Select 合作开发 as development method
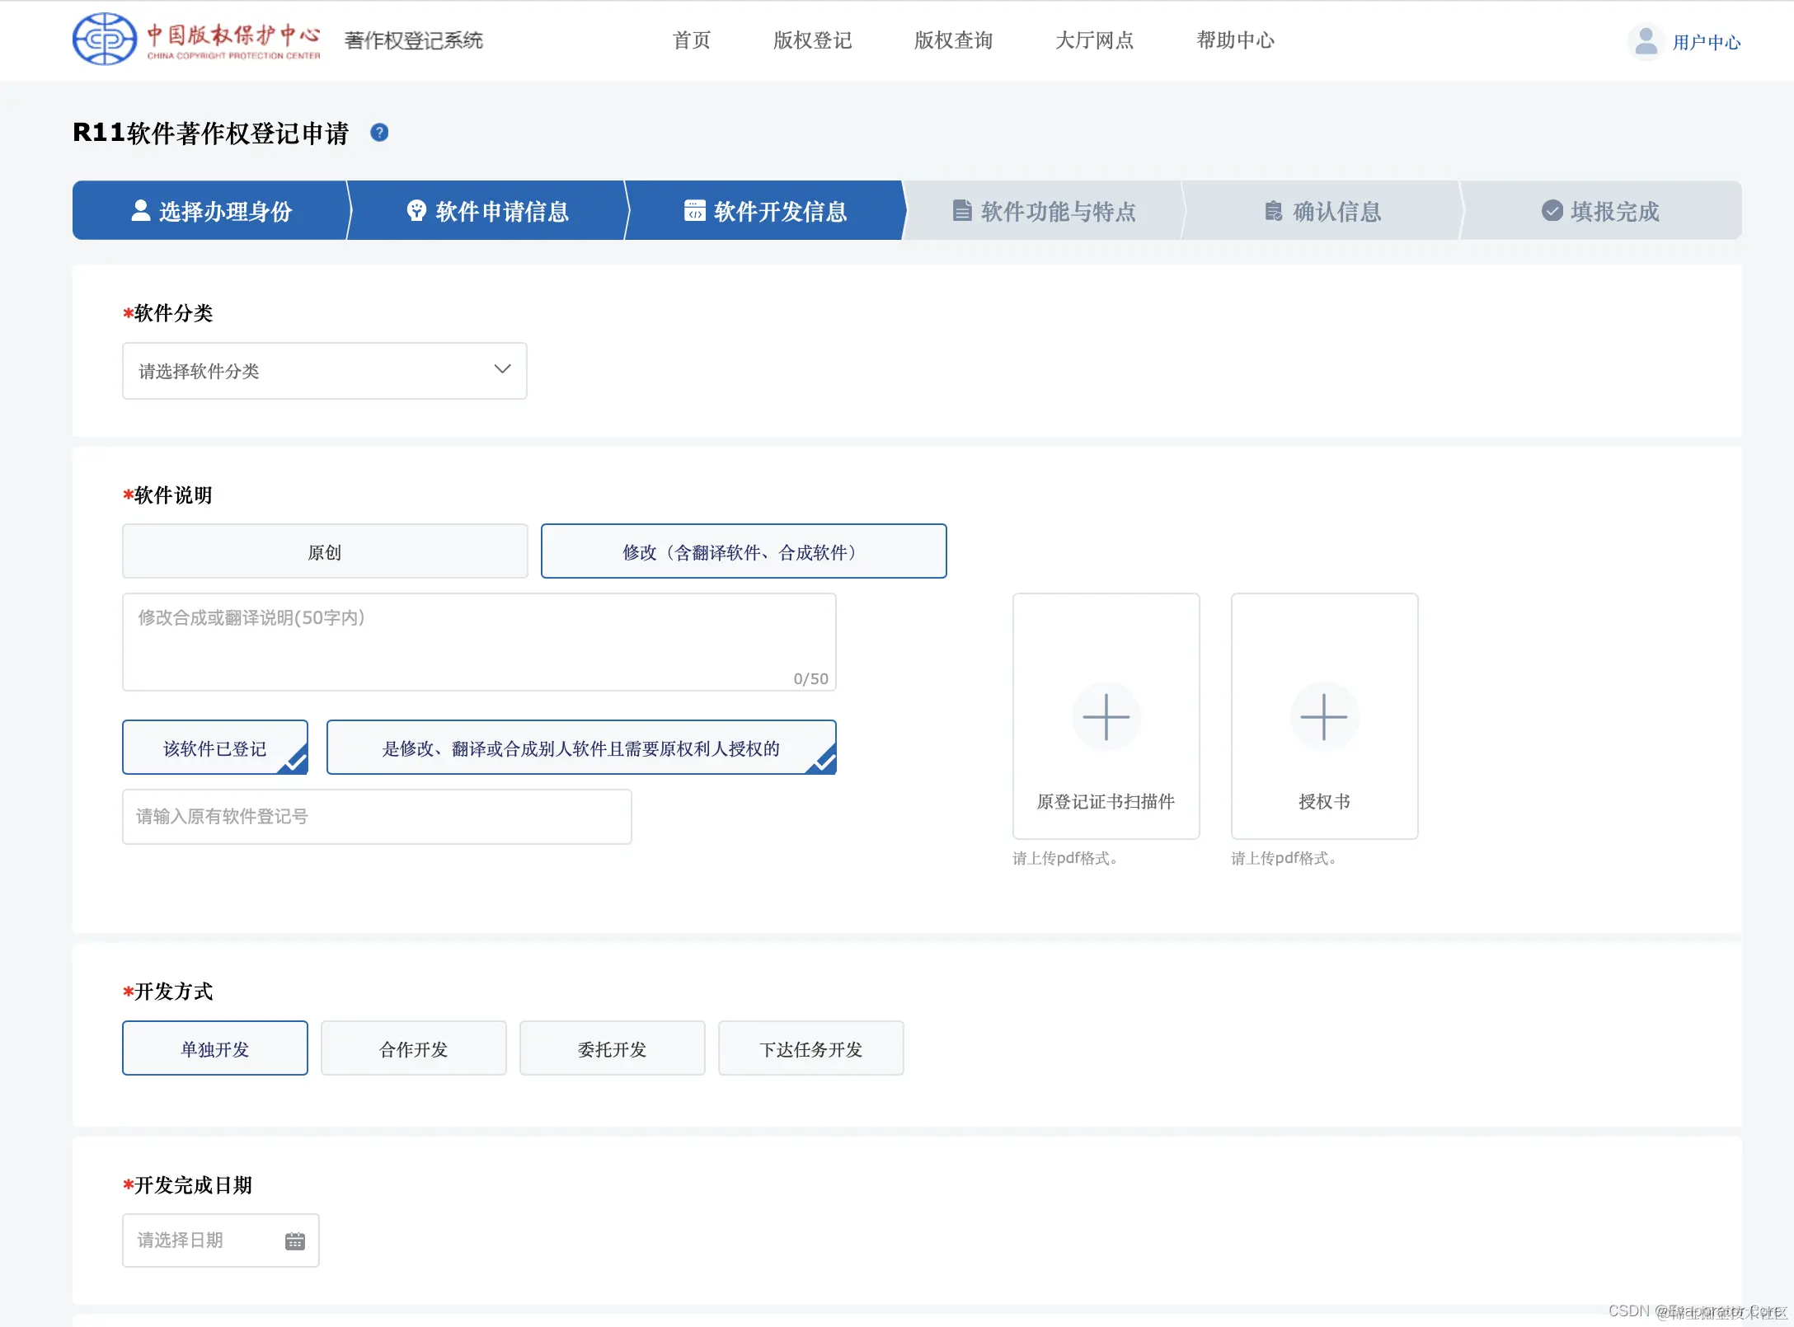The height and width of the screenshot is (1327, 1794). (413, 1048)
